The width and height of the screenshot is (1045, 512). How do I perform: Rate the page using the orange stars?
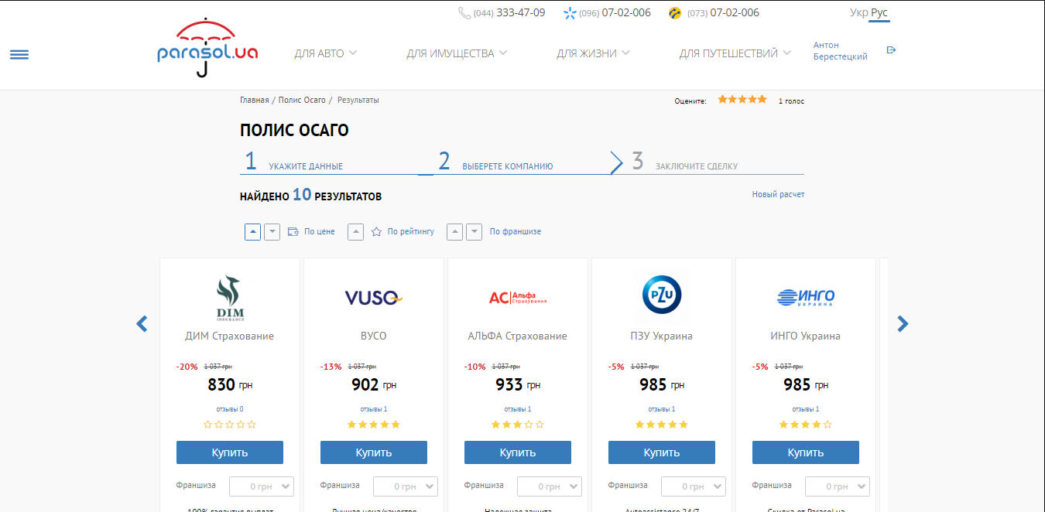tap(742, 100)
